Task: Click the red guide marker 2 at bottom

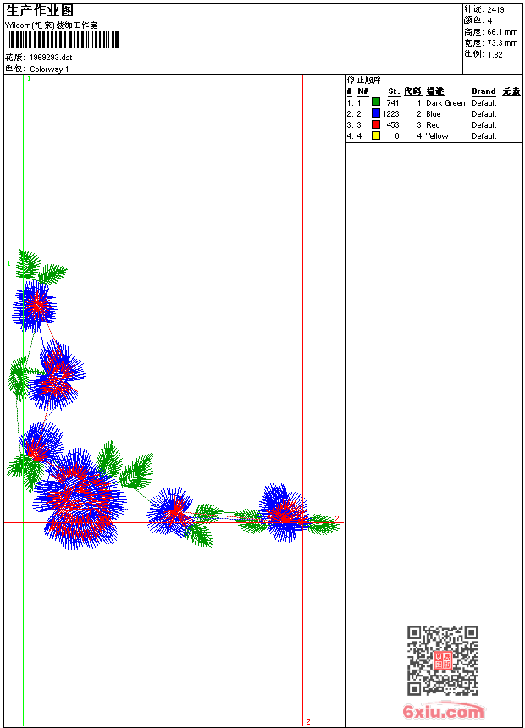Action: tap(308, 721)
